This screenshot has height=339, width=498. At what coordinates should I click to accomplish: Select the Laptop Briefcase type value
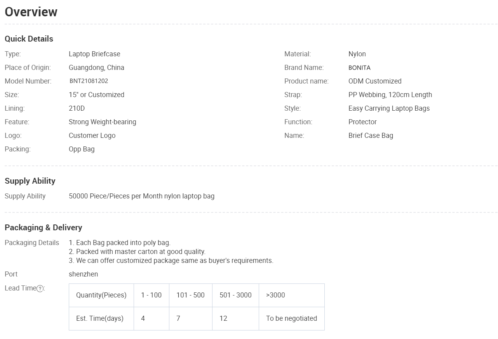(x=94, y=54)
